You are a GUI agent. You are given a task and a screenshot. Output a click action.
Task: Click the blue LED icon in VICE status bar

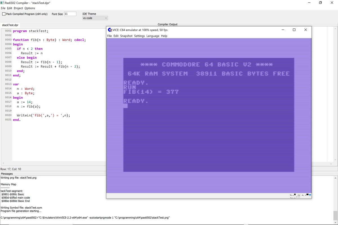(x=310, y=195)
